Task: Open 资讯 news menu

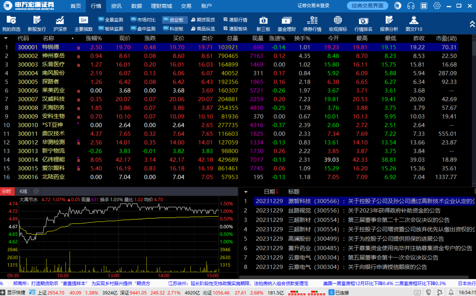Action: [x=116, y=6]
